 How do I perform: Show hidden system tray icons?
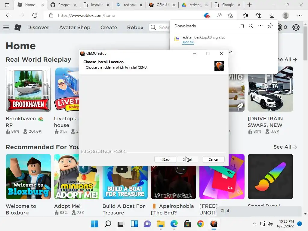pyautogui.click(x=254, y=224)
